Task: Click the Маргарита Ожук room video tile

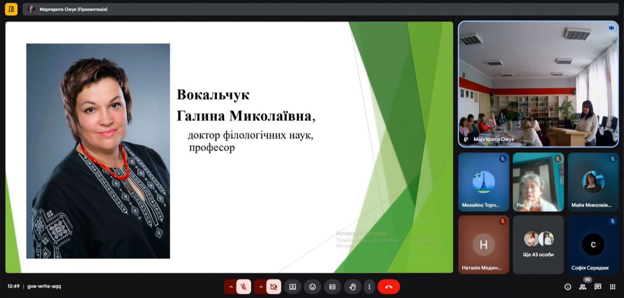Action: point(538,84)
